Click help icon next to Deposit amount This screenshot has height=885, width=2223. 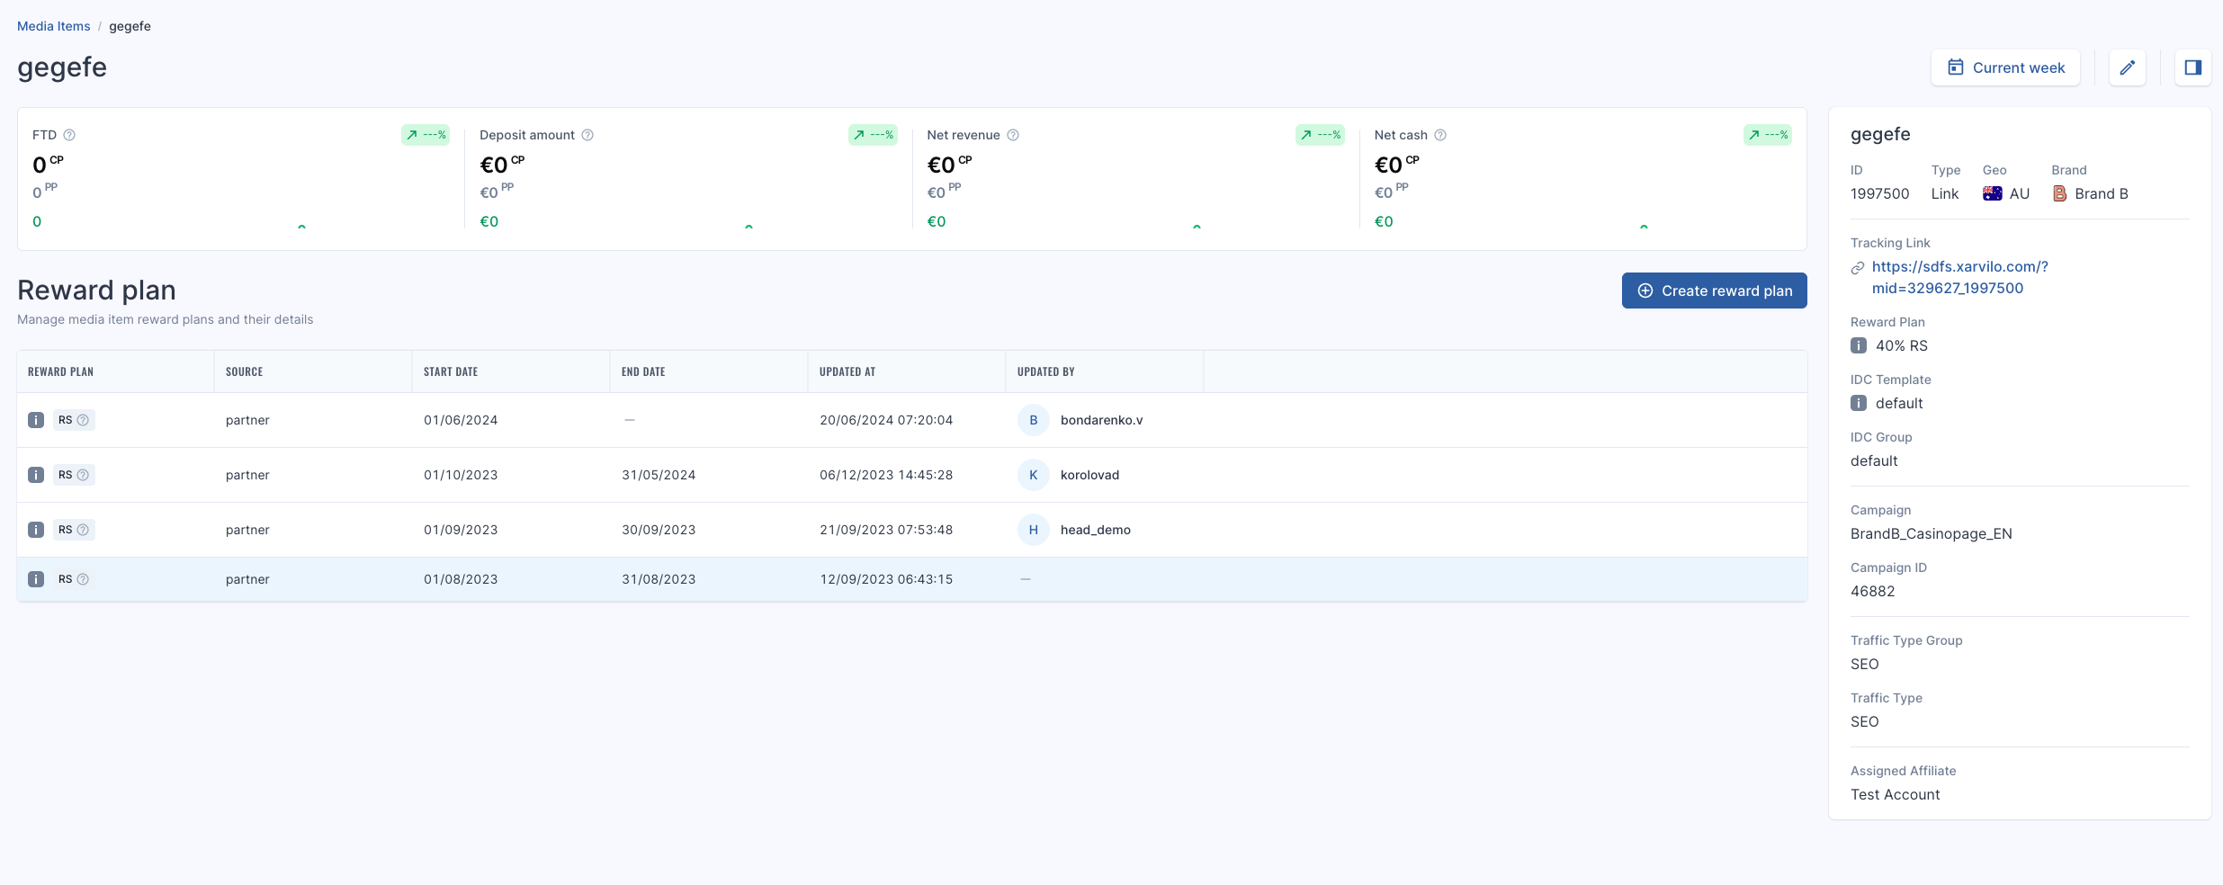[x=587, y=135]
